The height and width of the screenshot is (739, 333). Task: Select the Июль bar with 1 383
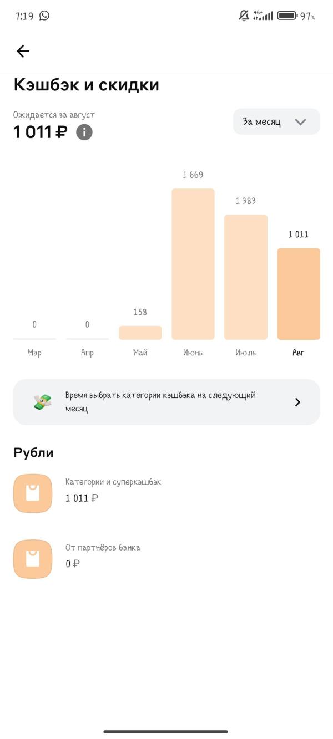click(246, 277)
